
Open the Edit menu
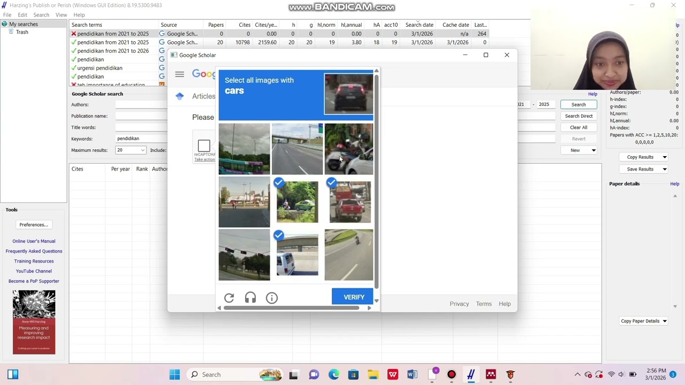22,15
